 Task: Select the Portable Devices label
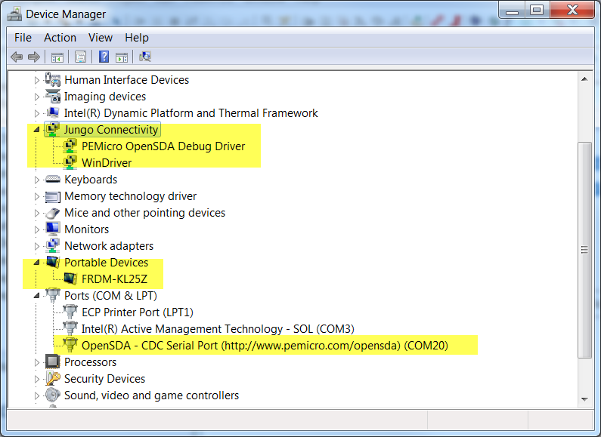[106, 263]
